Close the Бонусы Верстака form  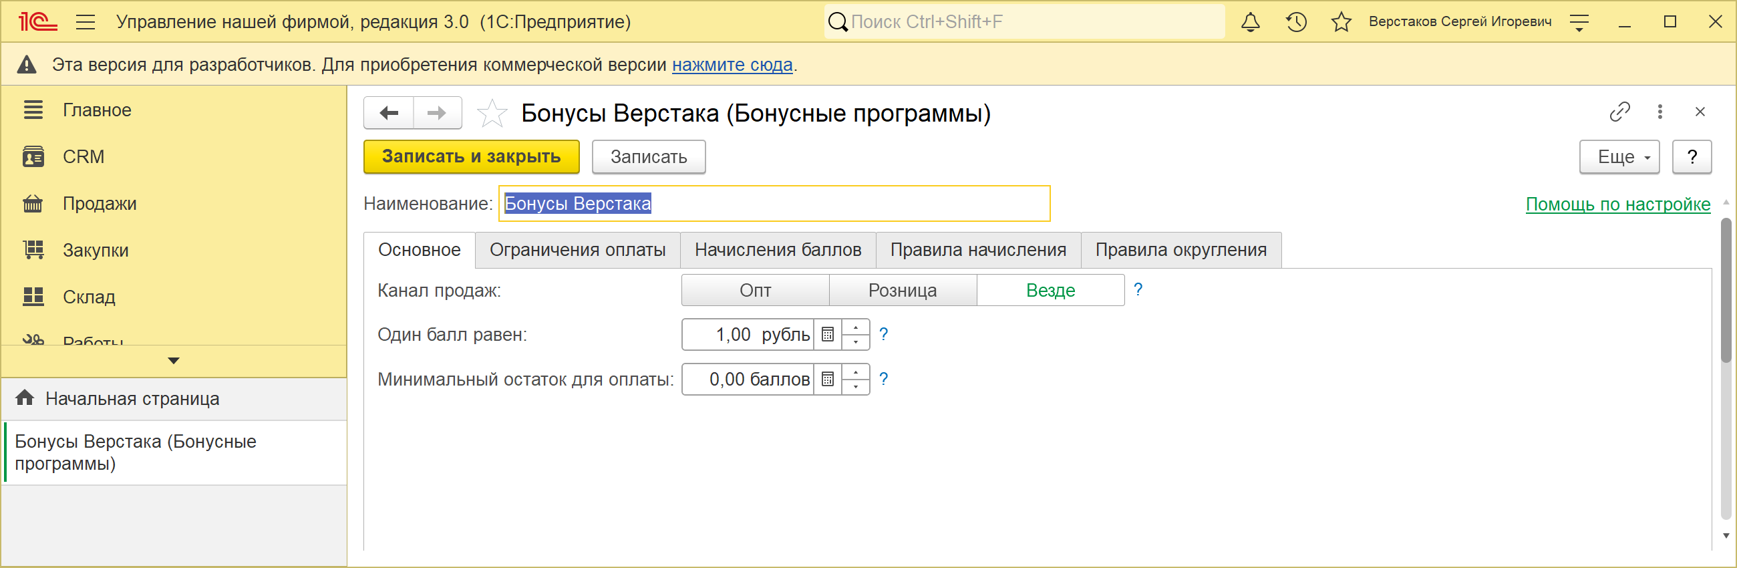point(1699,112)
